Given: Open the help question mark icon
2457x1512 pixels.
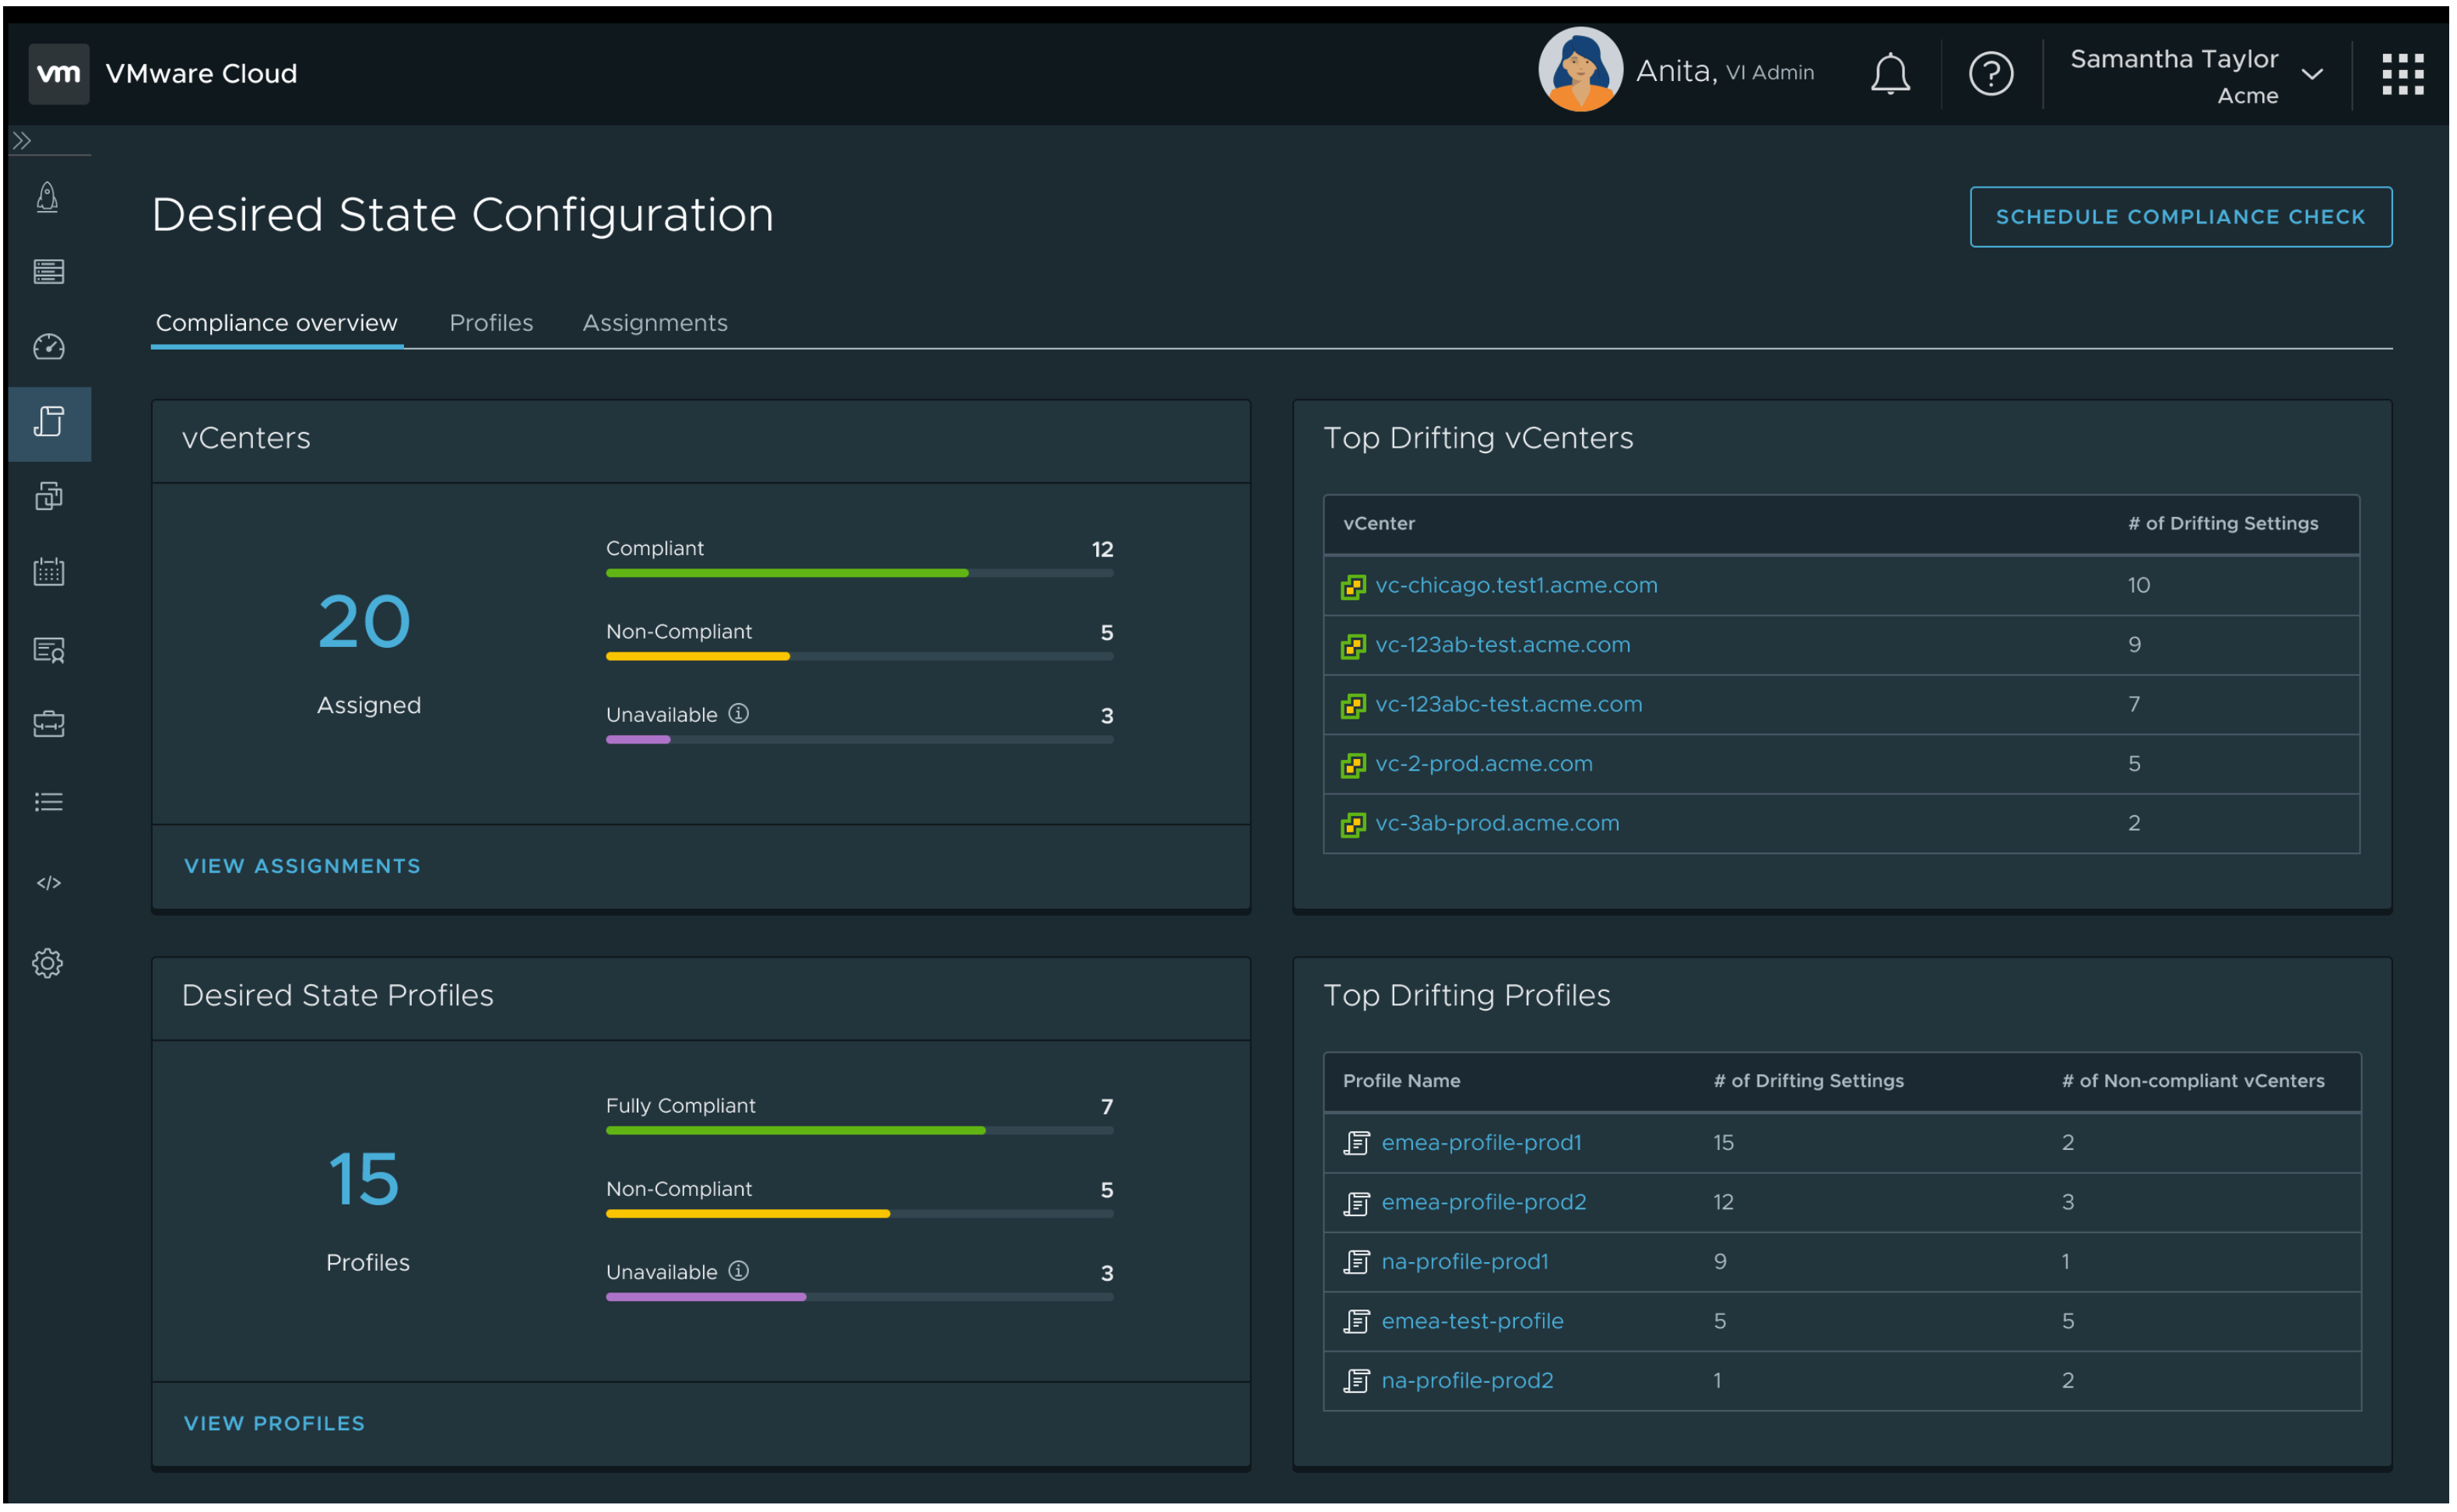Looking at the screenshot, I should click(x=1990, y=74).
